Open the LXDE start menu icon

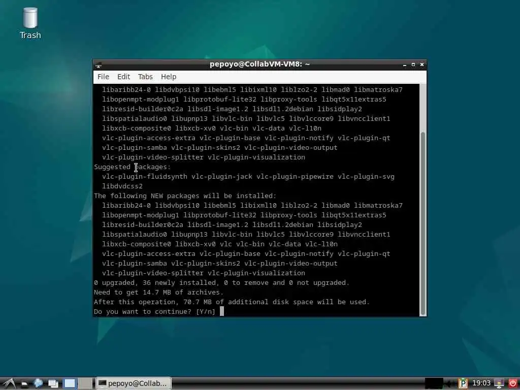click(9, 383)
